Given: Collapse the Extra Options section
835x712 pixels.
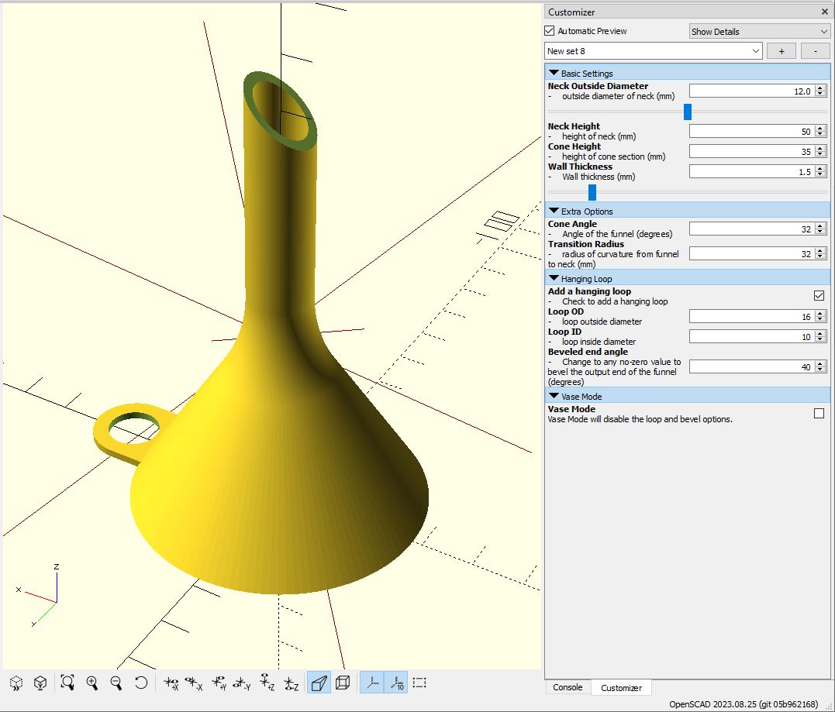Looking at the screenshot, I should (554, 211).
